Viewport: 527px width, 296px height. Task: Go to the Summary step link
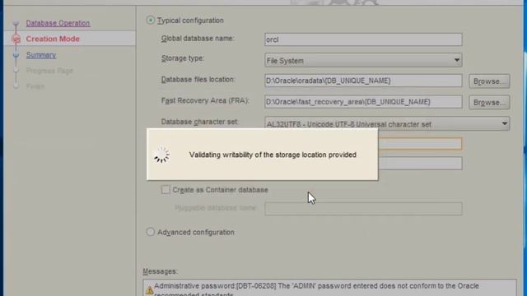click(x=41, y=55)
